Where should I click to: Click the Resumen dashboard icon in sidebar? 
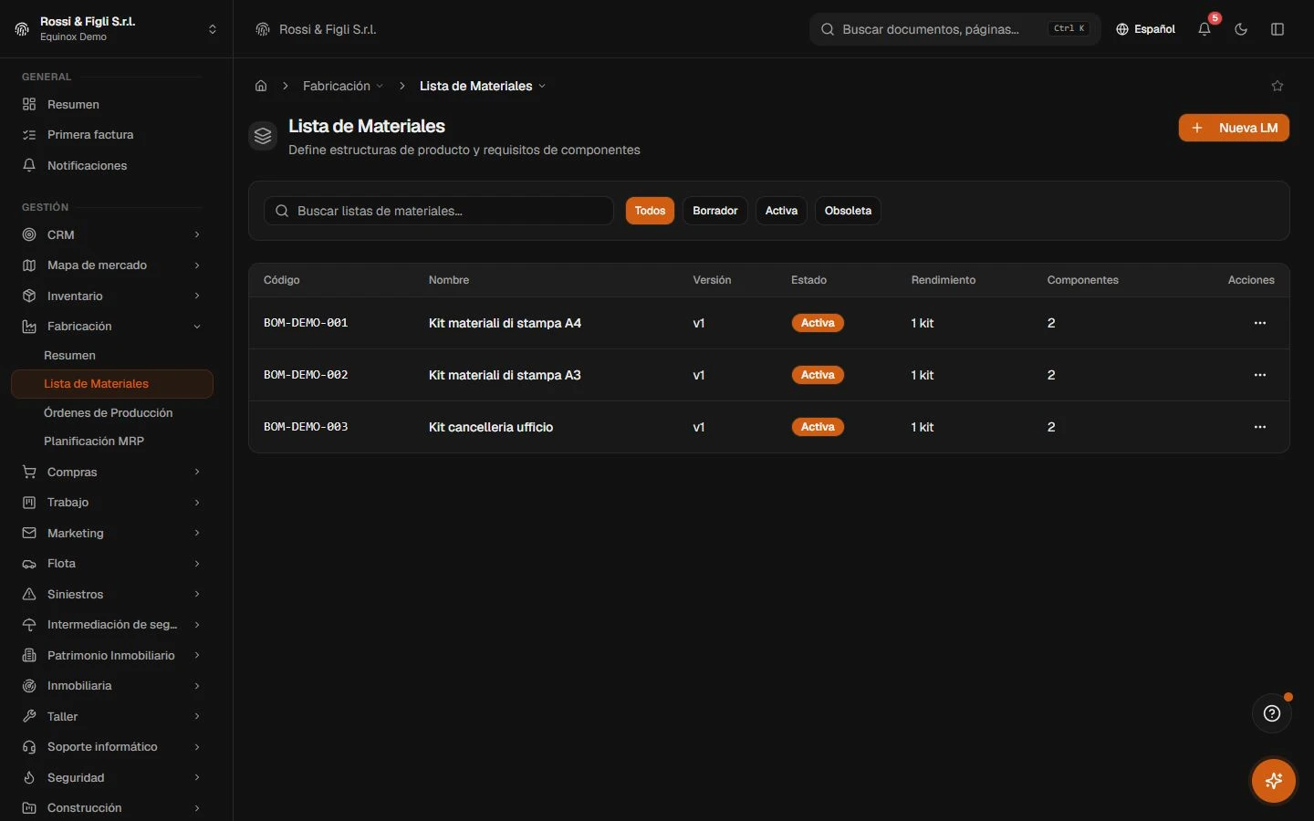click(x=29, y=104)
